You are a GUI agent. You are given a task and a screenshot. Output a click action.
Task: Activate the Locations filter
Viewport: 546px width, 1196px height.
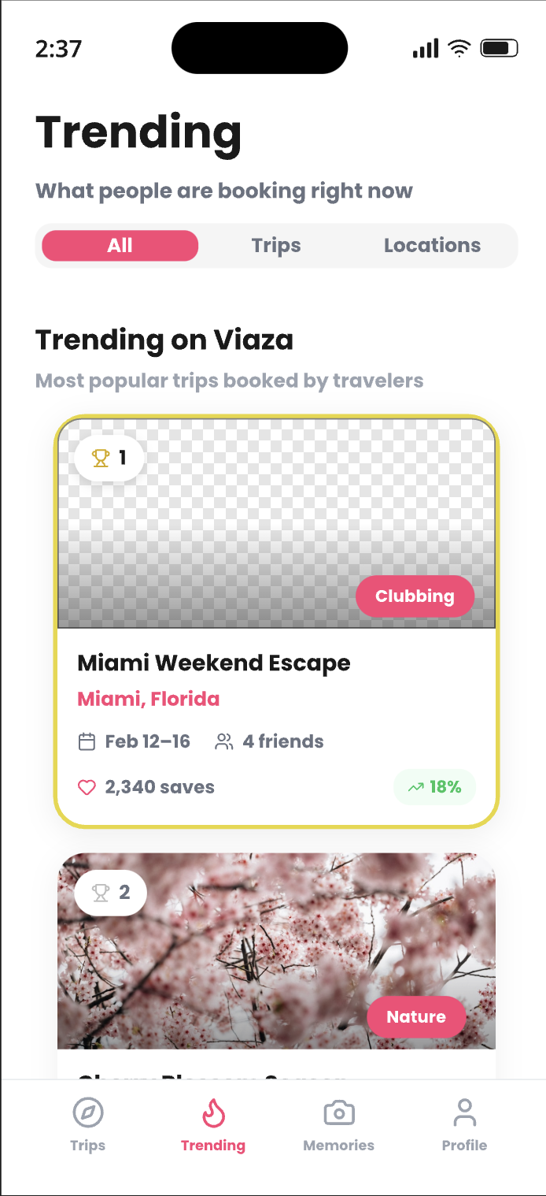[x=432, y=245]
